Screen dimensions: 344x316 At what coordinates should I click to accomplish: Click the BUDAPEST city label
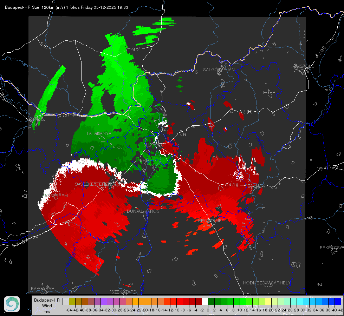tap(155, 145)
